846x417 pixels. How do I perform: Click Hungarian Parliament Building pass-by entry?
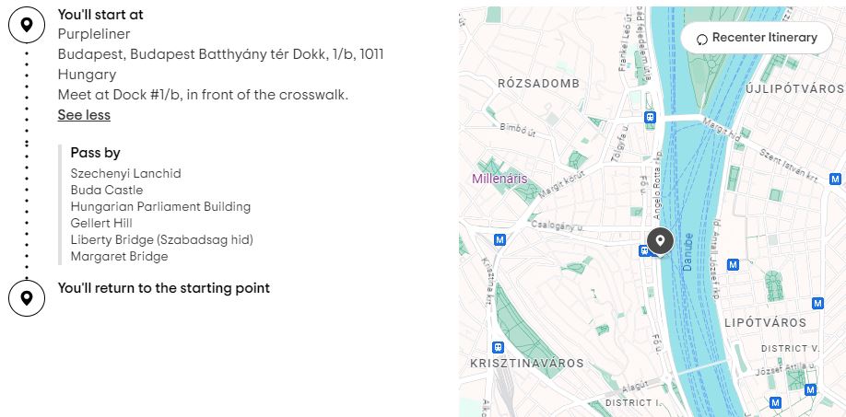coord(160,206)
